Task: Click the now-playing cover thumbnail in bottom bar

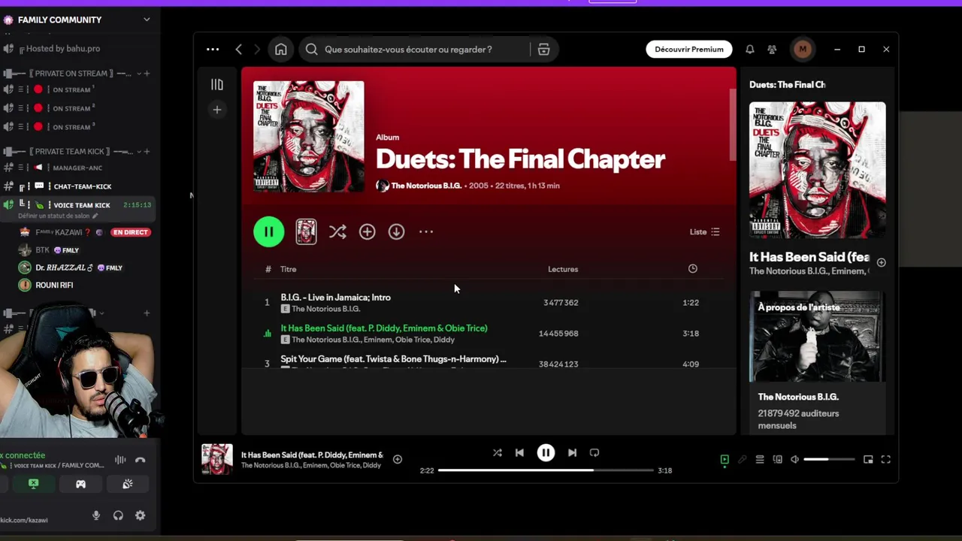Action: pyautogui.click(x=217, y=459)
